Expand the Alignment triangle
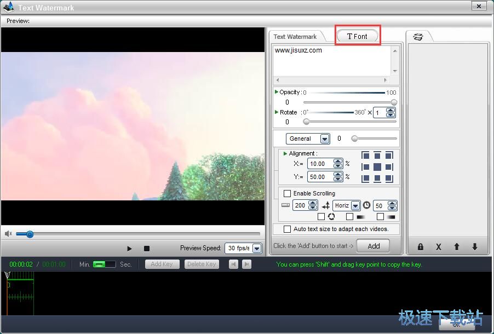The width and height of the screenshot is (494, 334). click(285, 153)
